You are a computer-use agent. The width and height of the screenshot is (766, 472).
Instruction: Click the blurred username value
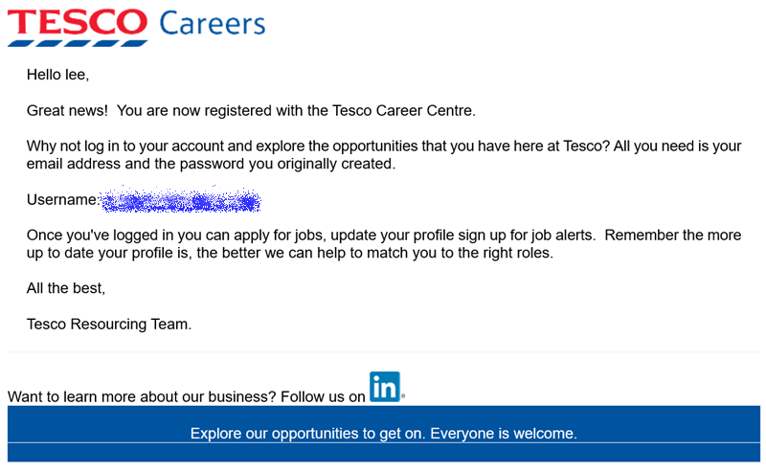pos(181,201)
